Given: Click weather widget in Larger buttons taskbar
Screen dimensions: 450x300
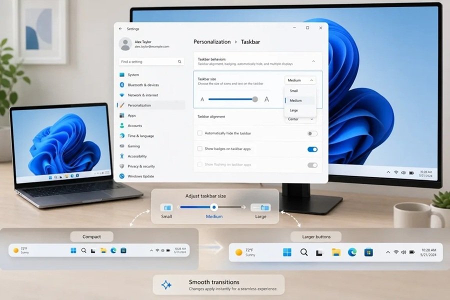Looking at the screenshot, I should tap(245, 252).
